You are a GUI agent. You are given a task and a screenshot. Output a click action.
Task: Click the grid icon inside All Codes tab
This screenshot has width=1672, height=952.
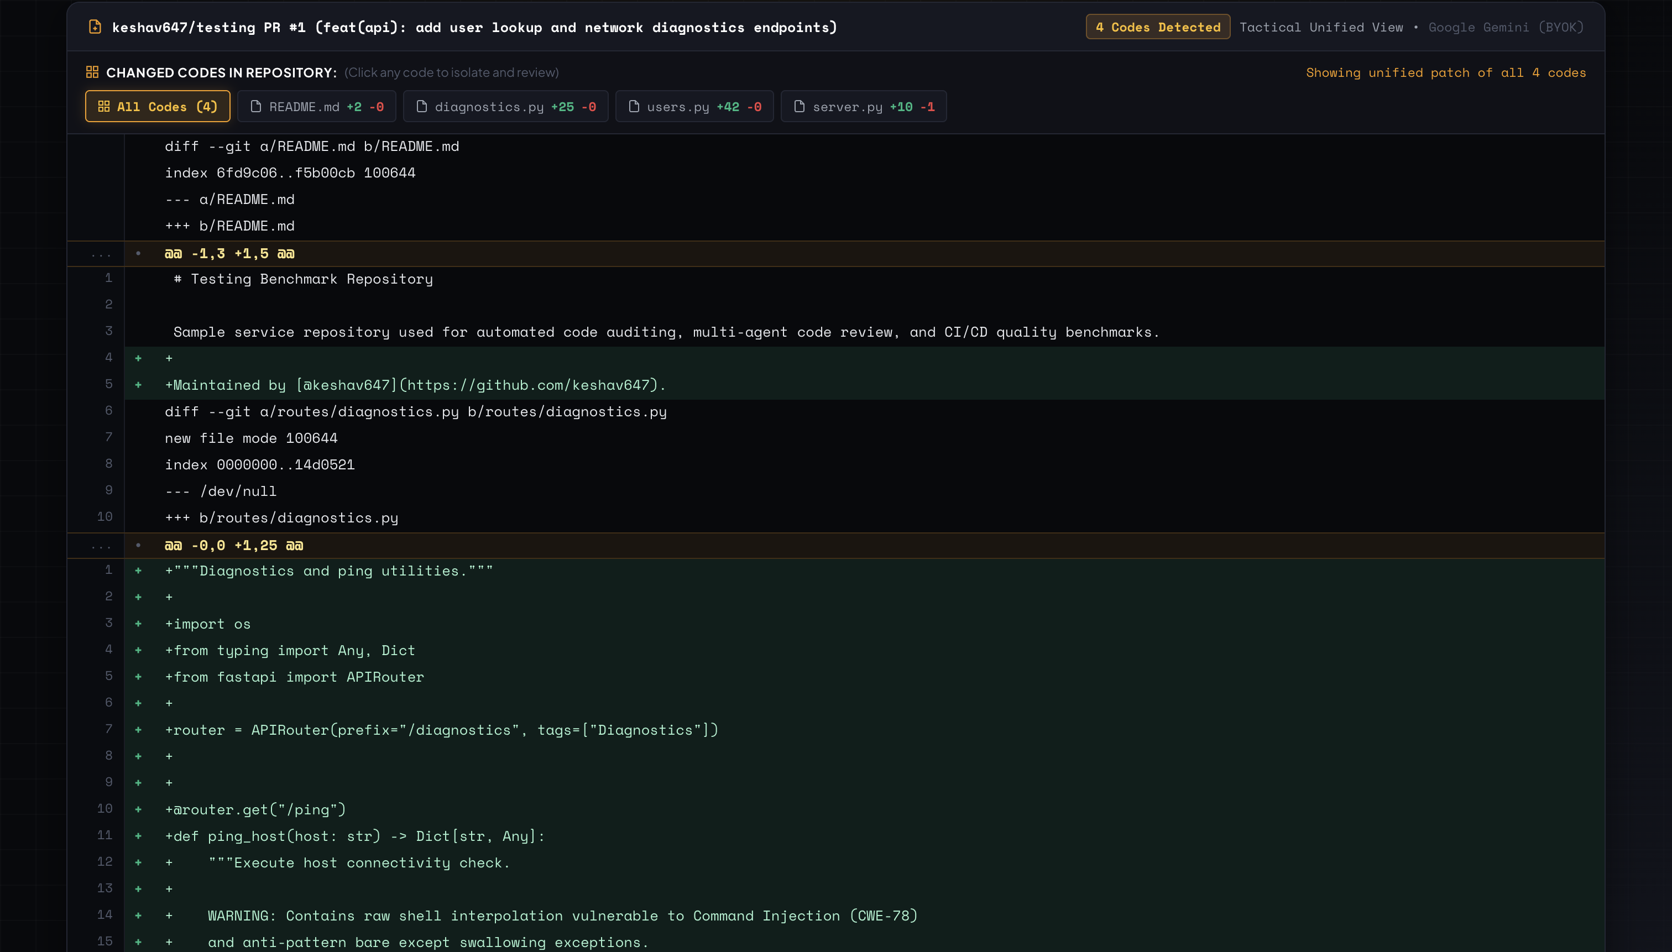click(x=104, y=106)
